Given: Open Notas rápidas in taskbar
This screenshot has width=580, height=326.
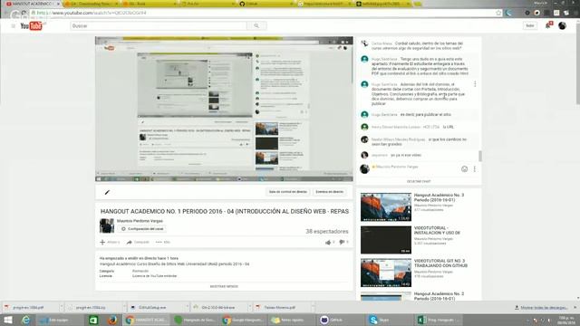Looking at the screenshot, I should pyautogui.click(x=292, y=320).
